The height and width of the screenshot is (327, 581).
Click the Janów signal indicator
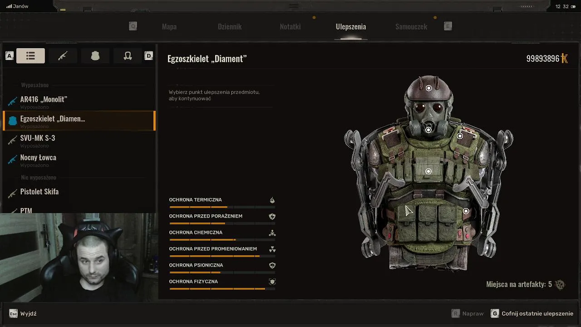[x=17, y=6]
